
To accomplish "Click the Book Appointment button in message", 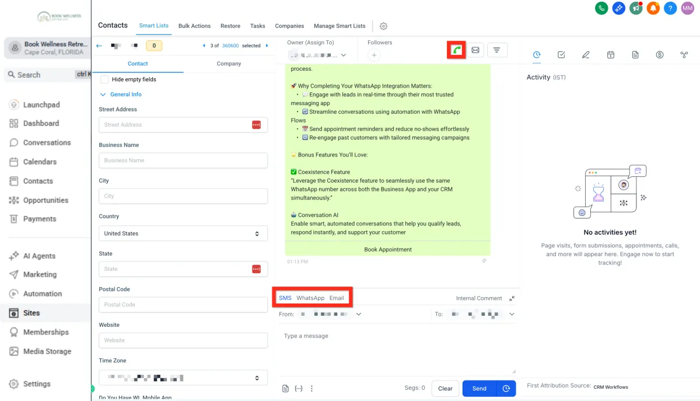I will pos(388,249).
